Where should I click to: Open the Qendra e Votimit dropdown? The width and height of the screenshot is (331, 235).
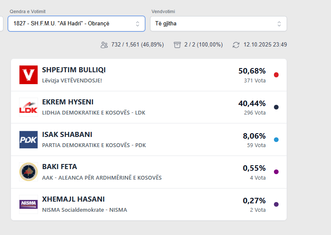click(76, 24)
